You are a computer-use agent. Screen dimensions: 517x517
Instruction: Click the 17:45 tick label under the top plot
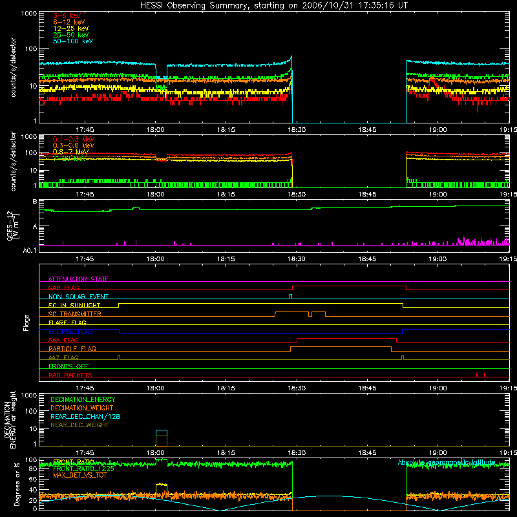pyautogui.click(x=85, y=130)
